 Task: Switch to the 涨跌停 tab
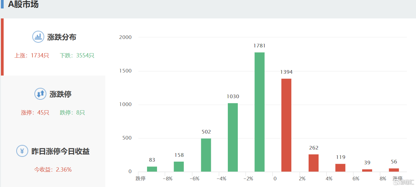[60, 94]
